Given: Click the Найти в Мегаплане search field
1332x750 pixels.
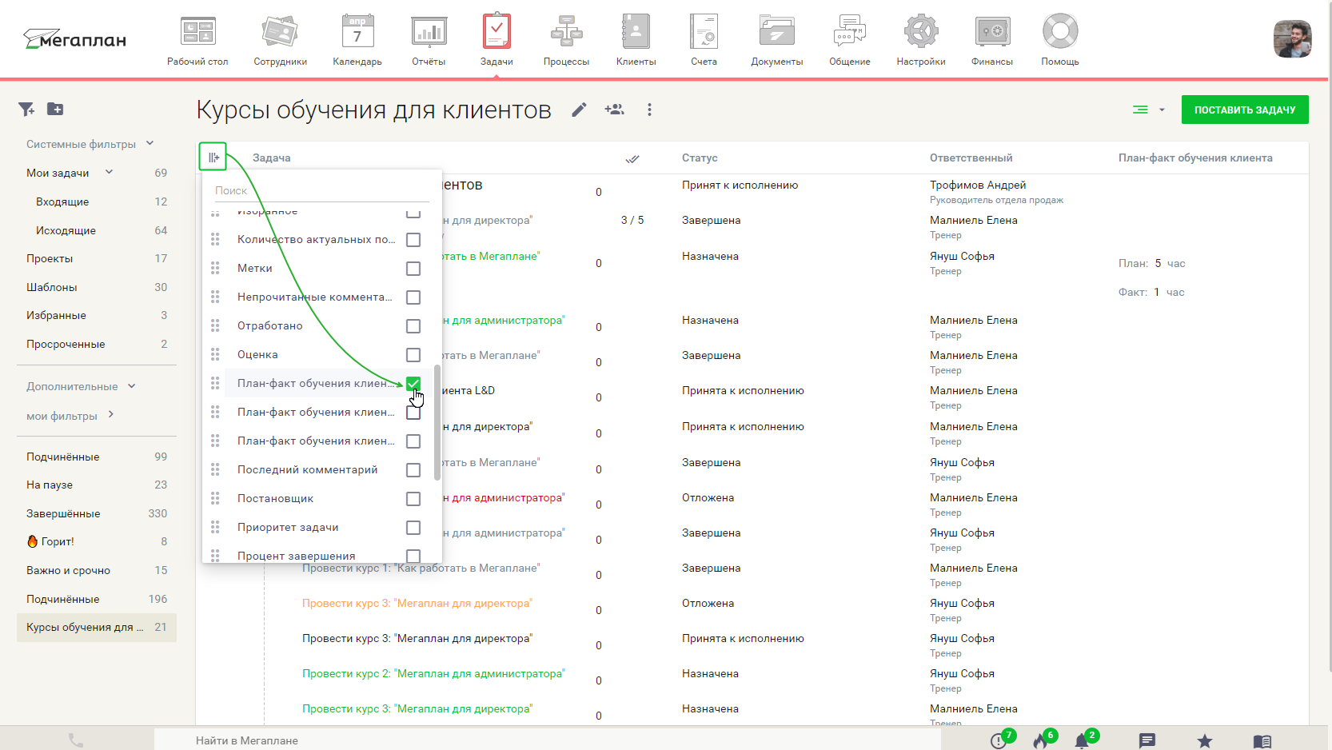Looking at the screenshot, I should coord(547,740).
